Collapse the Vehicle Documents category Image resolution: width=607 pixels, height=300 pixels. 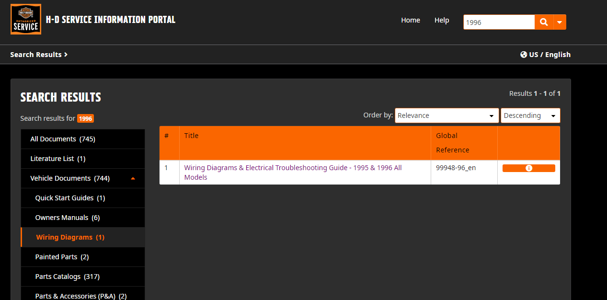(133, 178)
